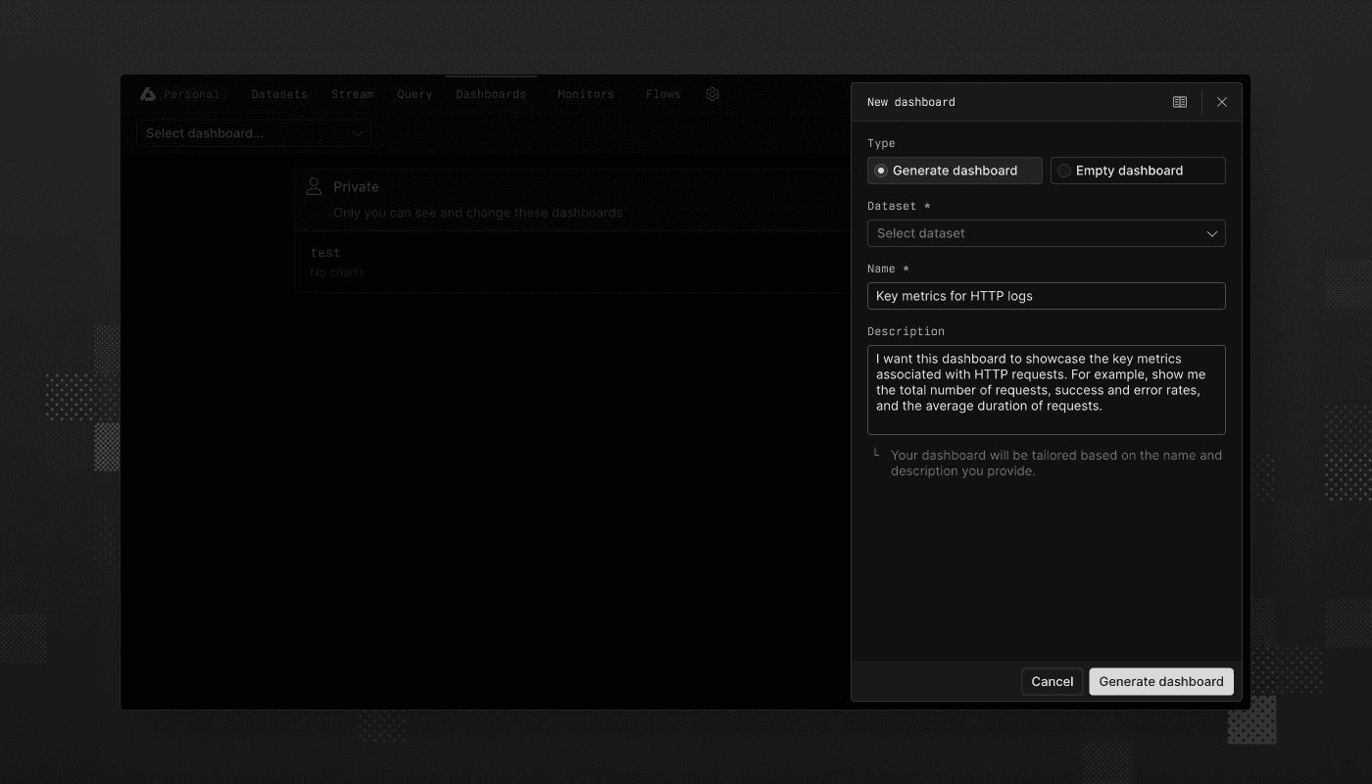Click inside the Name input field
The height and width of the screenshot is (784, 1372).
tap(1046, 295)
